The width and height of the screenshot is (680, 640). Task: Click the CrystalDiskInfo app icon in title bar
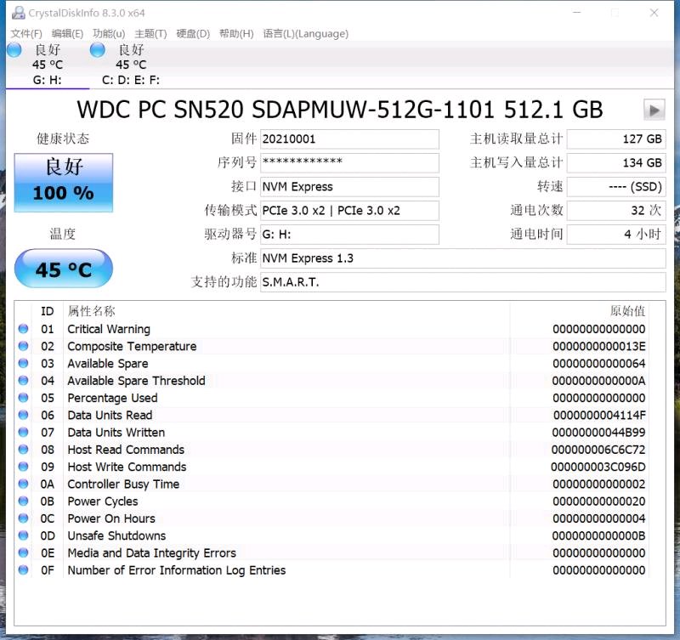pyautogui.click(x=18, y=13)
